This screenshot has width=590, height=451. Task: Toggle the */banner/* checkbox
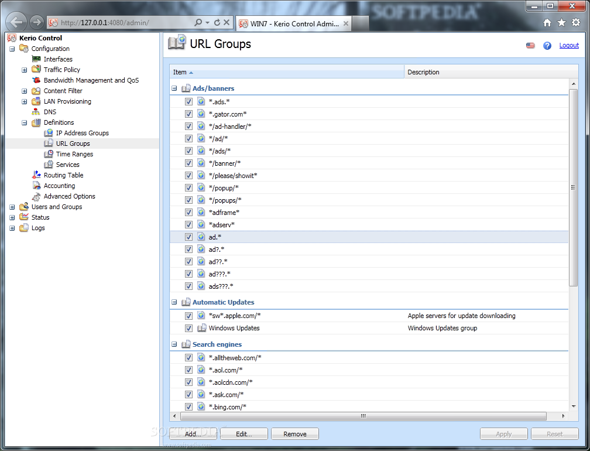(188, 163)
